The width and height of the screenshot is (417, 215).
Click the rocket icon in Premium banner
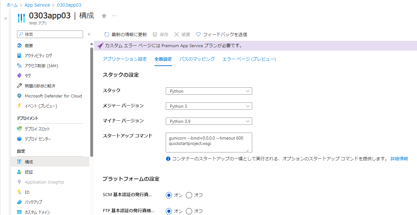(100, 46)
